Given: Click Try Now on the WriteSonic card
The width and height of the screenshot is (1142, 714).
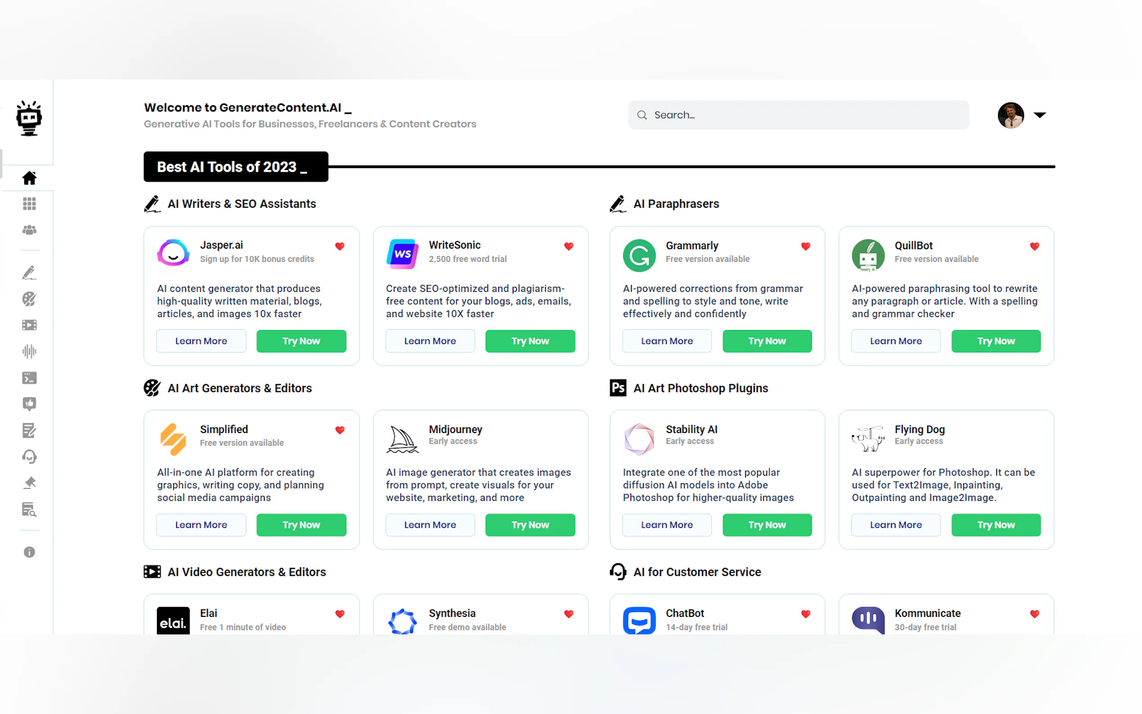Looking at the screenshot, I should (530, 341).
